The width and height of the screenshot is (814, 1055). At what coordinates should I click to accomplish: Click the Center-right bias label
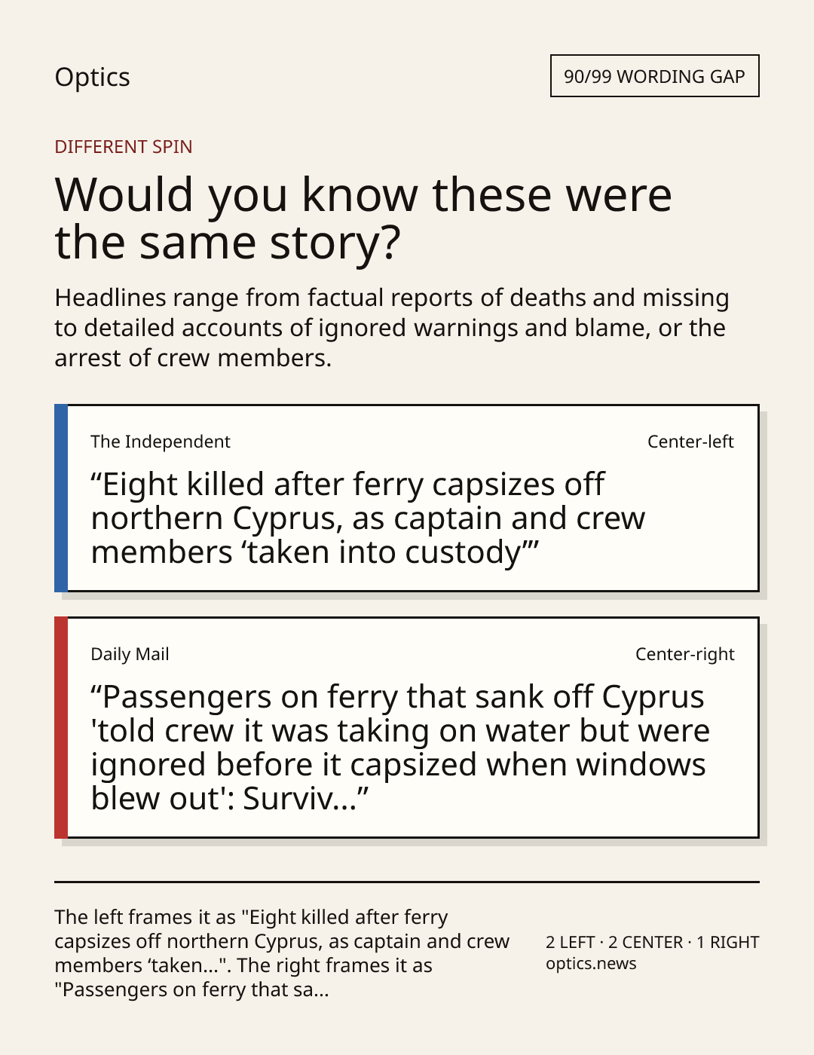click(684, 654)
